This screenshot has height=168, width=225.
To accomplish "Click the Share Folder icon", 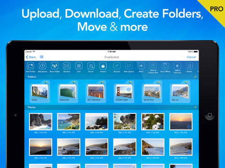I will [x=54, y=66].
